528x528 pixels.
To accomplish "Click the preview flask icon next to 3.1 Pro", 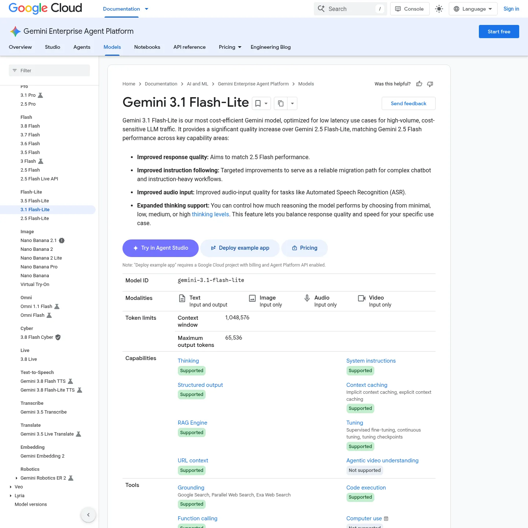I will coord(41,95).
